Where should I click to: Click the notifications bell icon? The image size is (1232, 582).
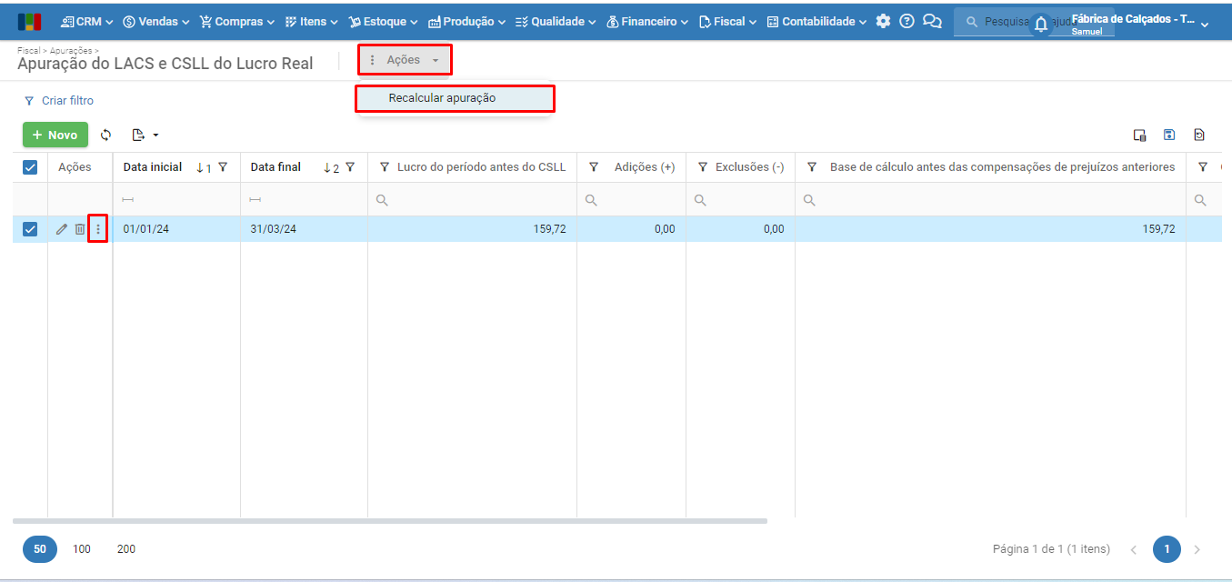pos(1041,25)
